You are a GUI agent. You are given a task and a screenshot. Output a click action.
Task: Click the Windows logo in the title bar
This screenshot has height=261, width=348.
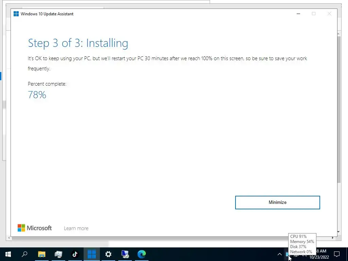(x=16, y=14)
